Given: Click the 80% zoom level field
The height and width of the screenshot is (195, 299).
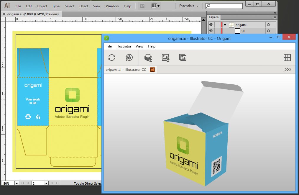Looking at the screenshot, I should [x=8, y=183].
